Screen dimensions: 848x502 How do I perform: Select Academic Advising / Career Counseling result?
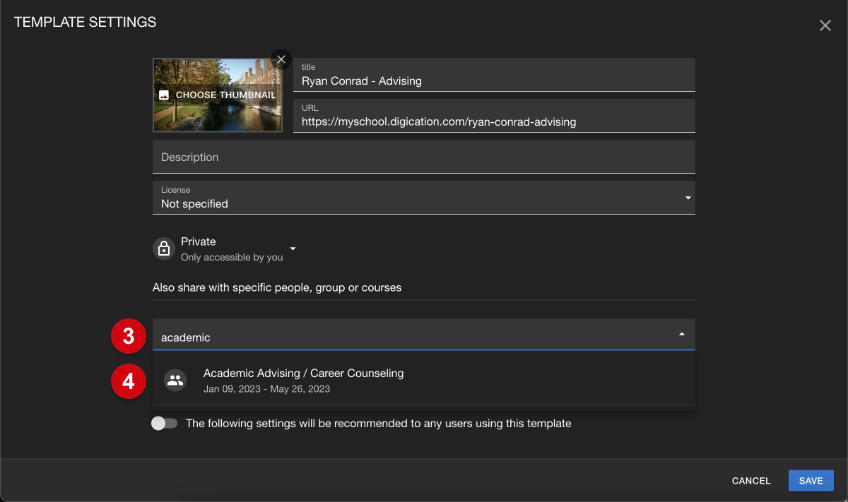(424, 381)
